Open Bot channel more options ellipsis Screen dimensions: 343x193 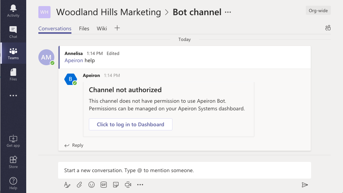[228, 12]
